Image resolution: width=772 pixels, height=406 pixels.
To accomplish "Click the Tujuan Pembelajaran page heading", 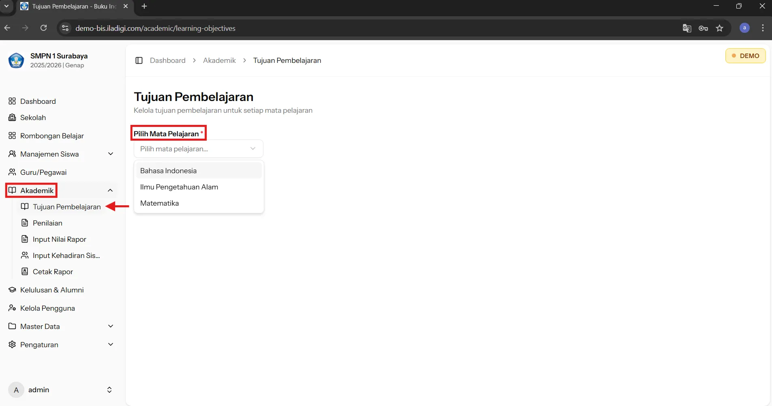I will tap(194, 97).
